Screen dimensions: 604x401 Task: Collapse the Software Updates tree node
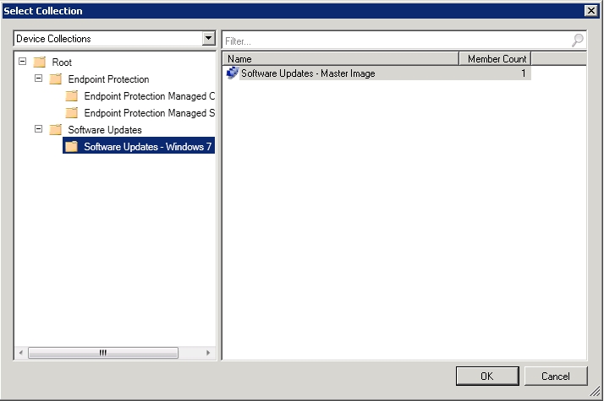tap(38, 130)
